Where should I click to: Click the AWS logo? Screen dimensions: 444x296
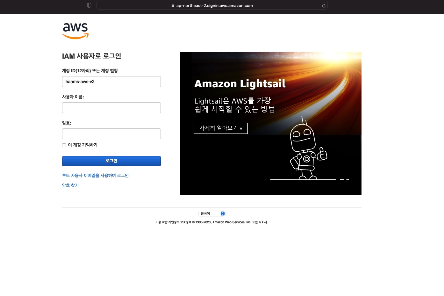[x=75, y=31]
